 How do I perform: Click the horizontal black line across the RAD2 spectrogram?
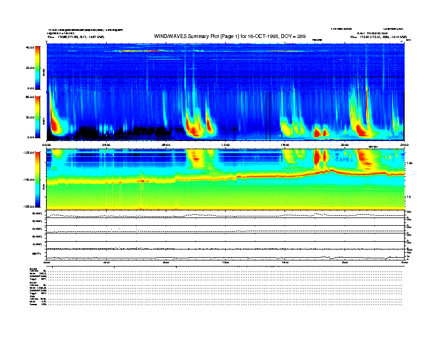[x=226, y=77]
